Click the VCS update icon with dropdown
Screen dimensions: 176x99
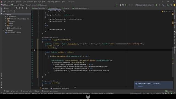(164, 5)
